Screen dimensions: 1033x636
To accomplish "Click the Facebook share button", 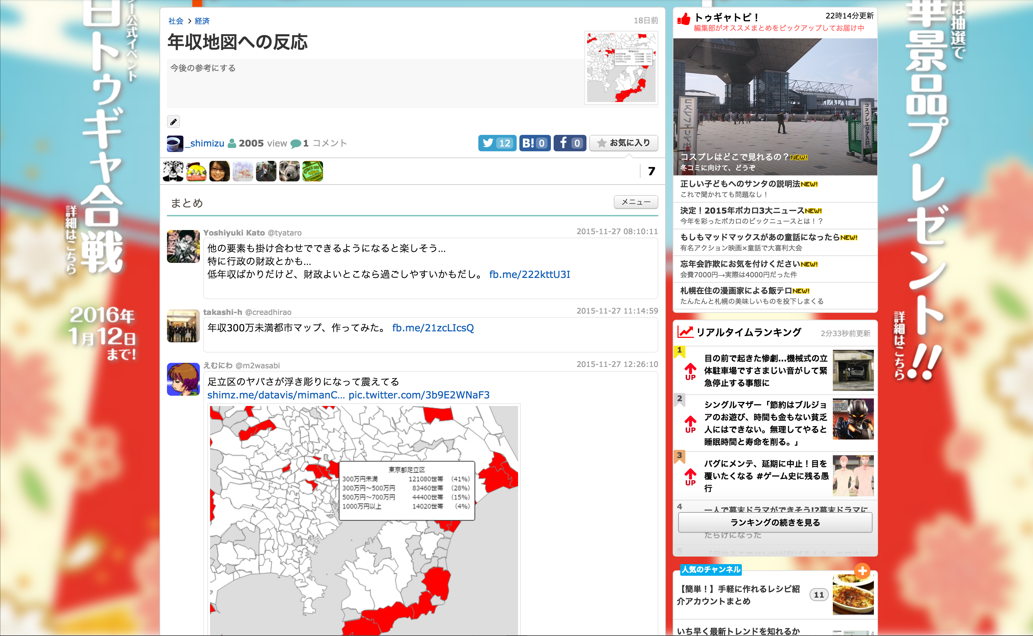I will pos(569,143).
